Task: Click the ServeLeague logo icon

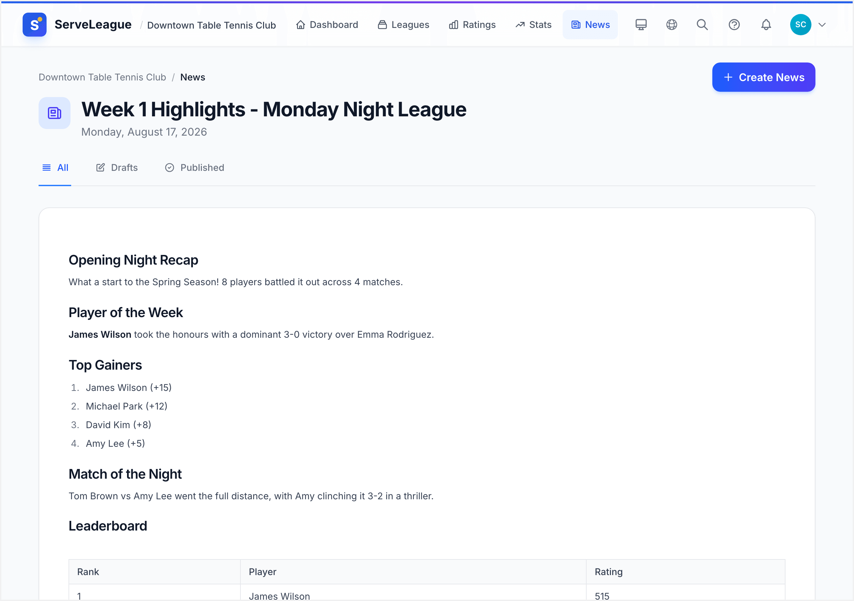Action: click(x=34, y=25)
